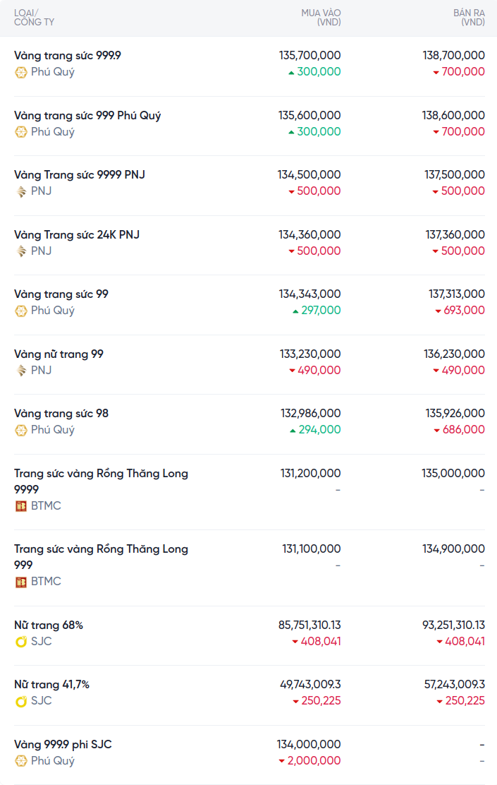
Task: Click SJC logo under Nữ trang 68%
Action: pyautogui.click(x=21, y=642)
